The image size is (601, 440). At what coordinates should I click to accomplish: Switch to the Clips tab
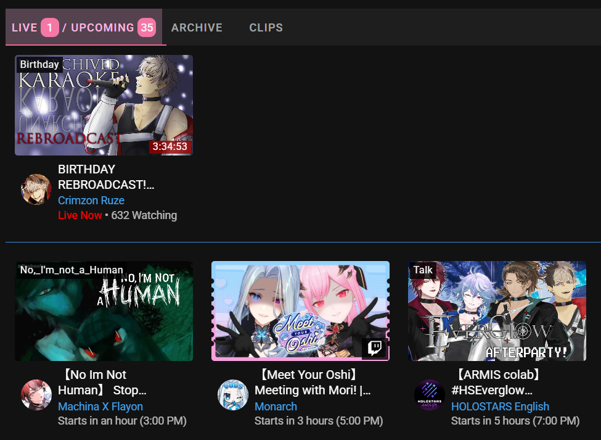pos(266,28)
